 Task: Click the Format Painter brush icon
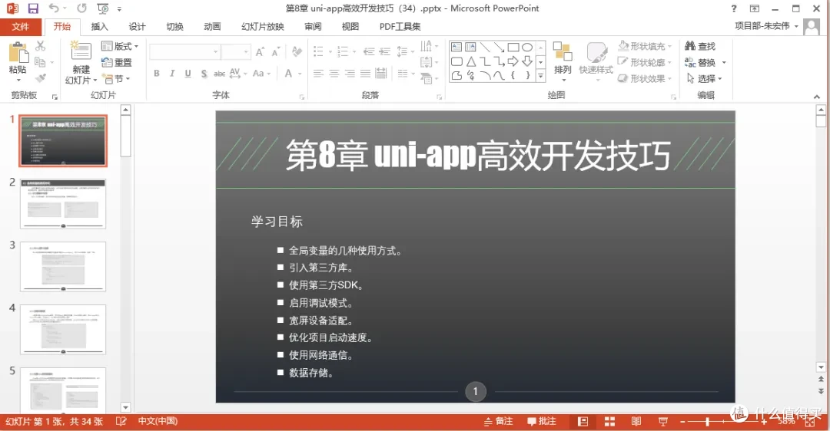[41, 78]
